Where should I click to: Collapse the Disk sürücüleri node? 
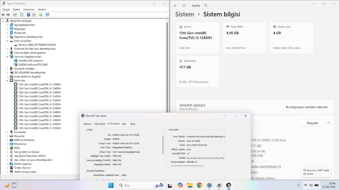point(7,41)
